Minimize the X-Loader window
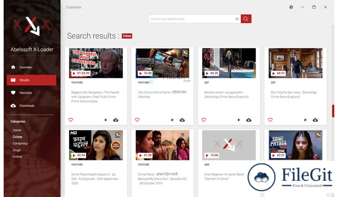Screen dimensions: 340x197 pos(303,7)
